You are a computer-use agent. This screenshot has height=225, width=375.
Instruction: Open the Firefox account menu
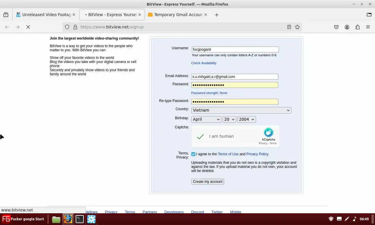pyautogui.click(x=347, y=27)
